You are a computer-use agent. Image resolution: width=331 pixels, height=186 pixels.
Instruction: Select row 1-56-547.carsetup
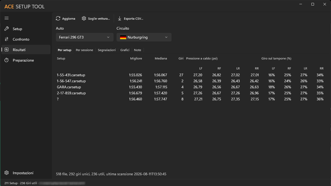click(x=190, y=81)
